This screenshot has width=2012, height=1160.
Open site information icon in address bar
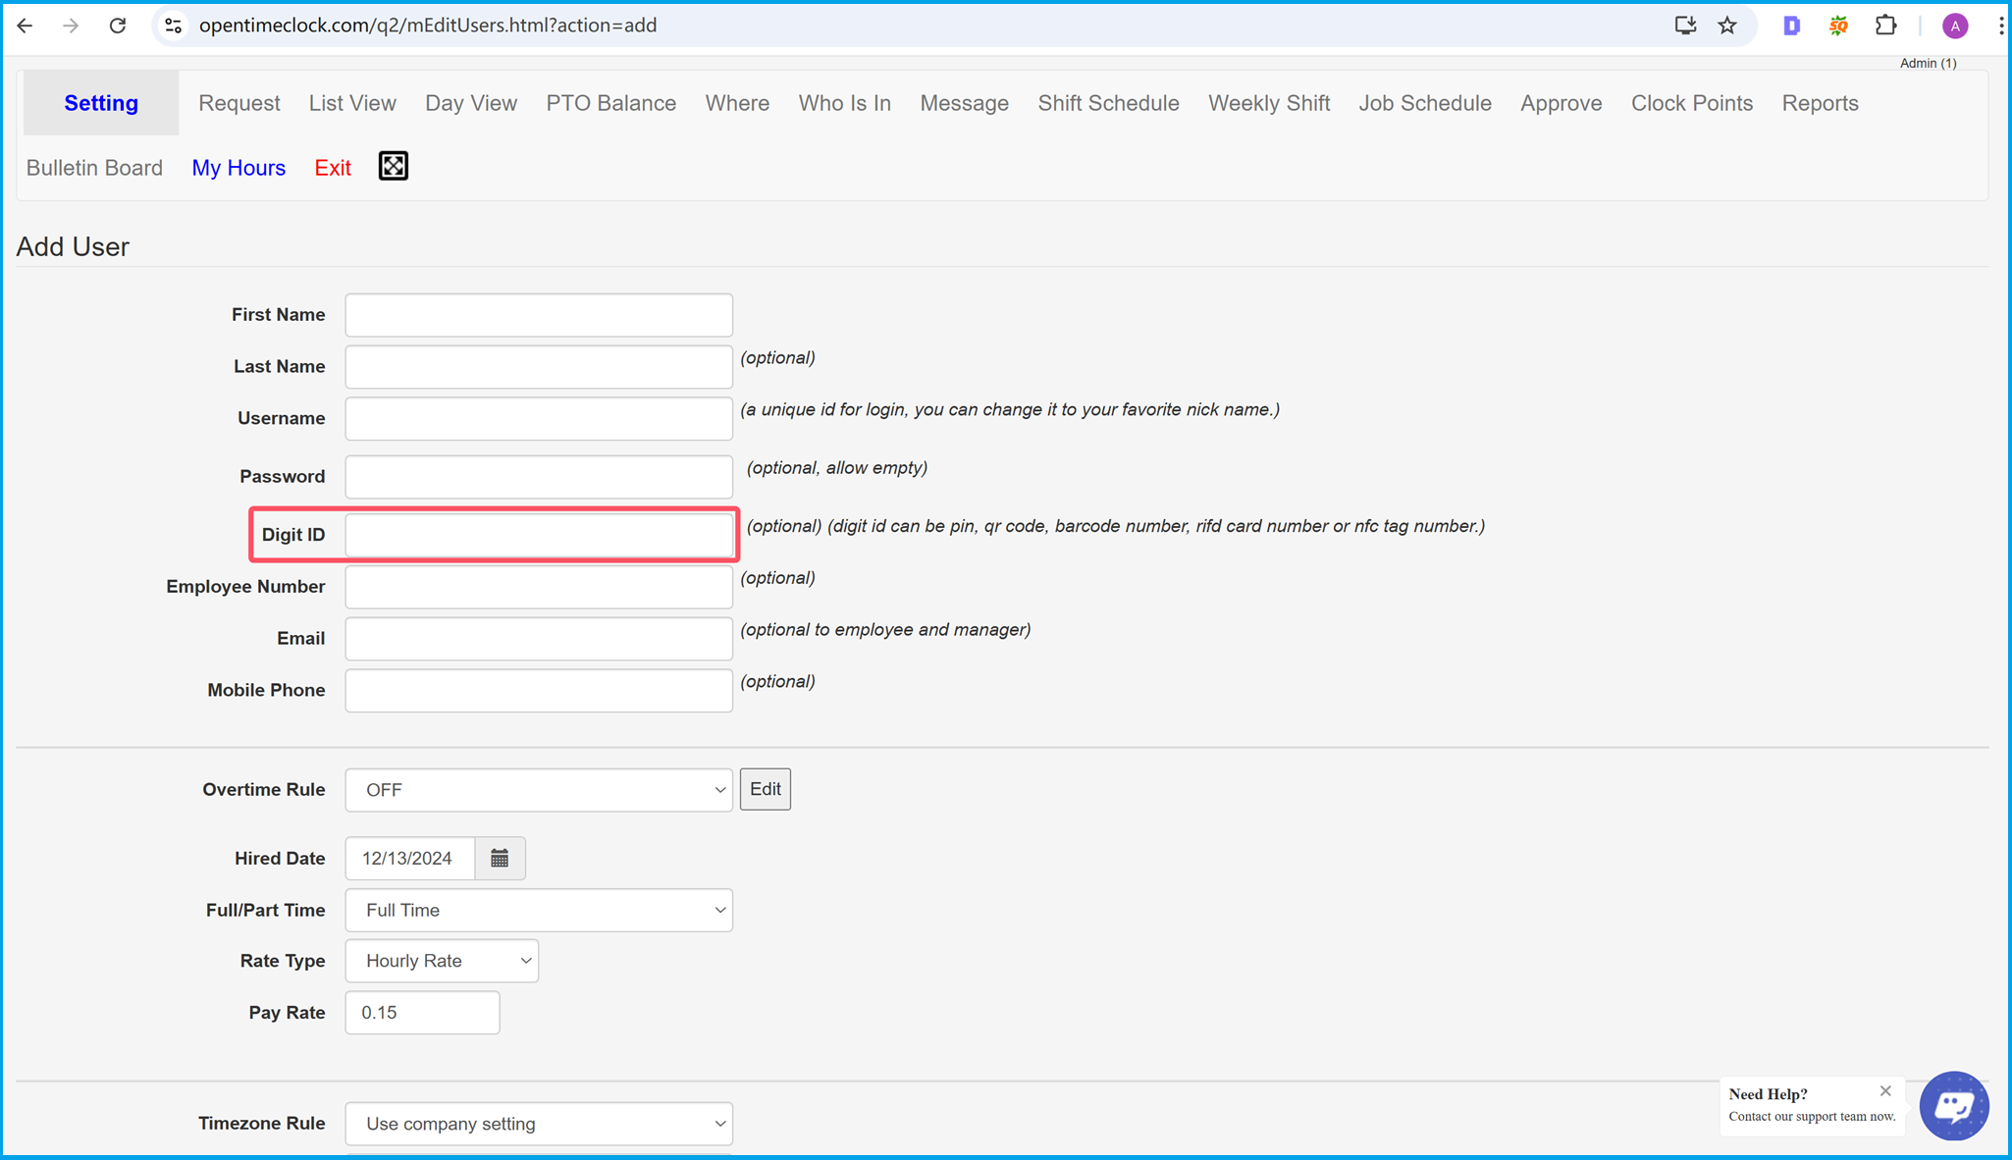(x=174, y=26)
